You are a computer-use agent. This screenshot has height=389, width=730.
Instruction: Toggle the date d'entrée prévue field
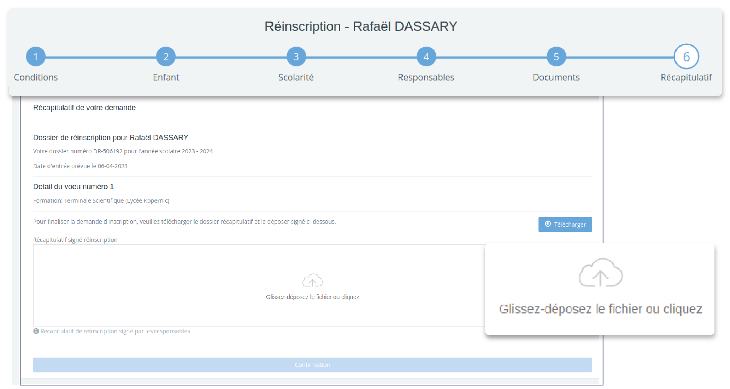pos(80,166)
